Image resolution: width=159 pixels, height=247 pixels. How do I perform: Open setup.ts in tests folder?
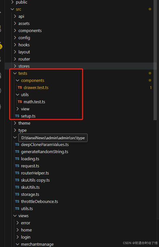tap(28, 116)
